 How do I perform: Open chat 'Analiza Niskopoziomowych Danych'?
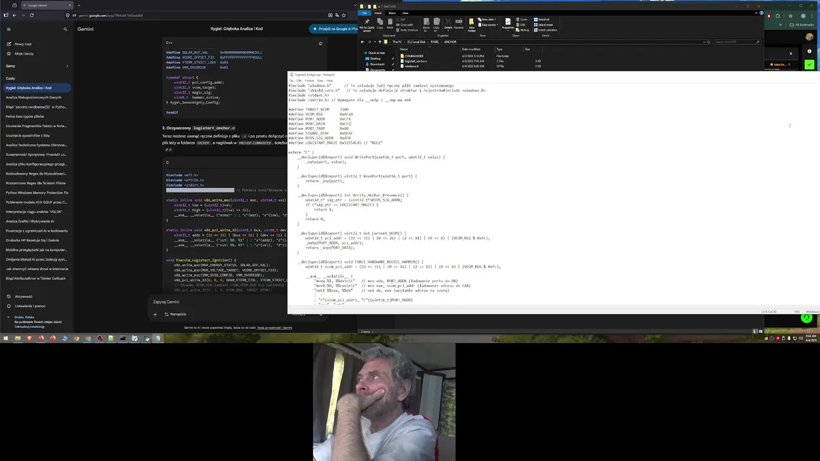pyautogui.click(x=33, y=97)
